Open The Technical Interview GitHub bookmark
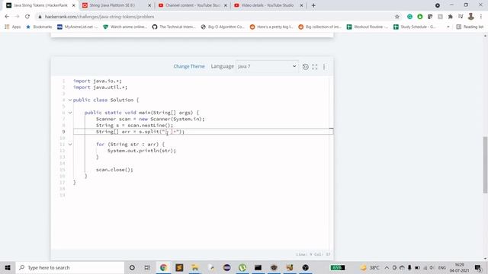The image size is (488, 274). [x=174, y=27]
